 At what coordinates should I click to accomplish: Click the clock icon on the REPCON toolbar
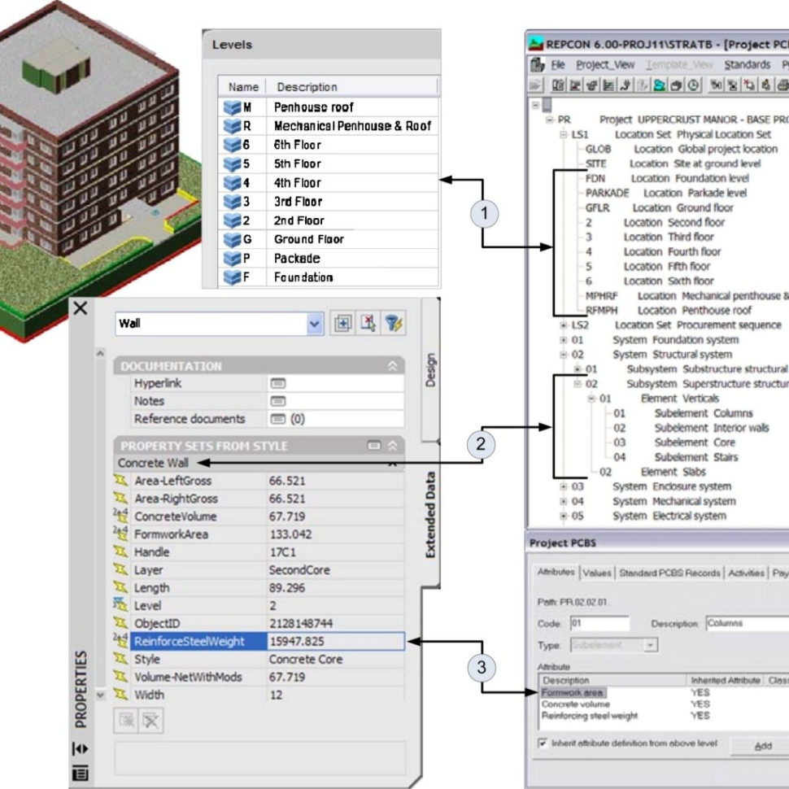click(x=692, y=84)
